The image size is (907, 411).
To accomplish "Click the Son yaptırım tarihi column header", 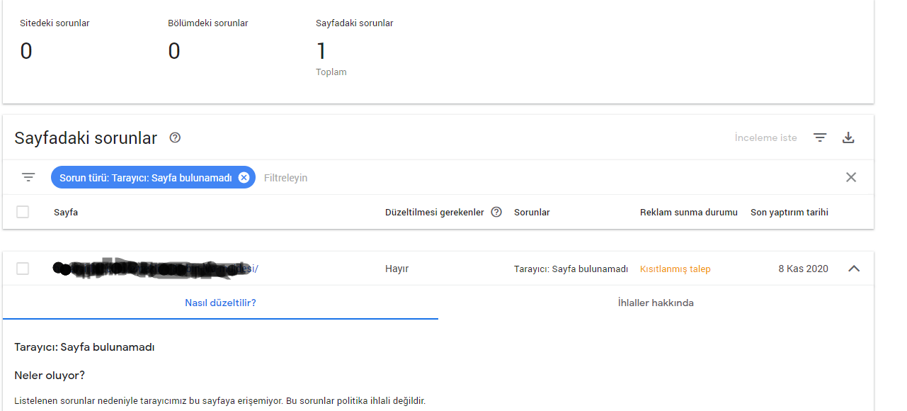I will pyautogui.click(x=789, y=212).
